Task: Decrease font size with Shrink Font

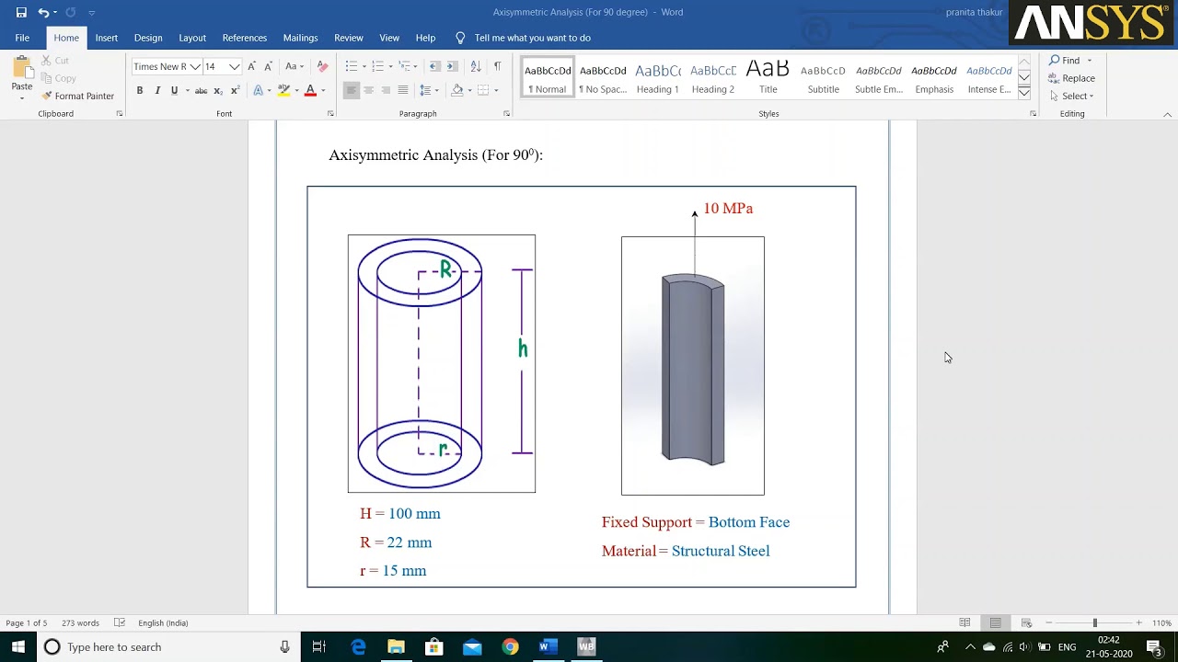Action: 268,66
